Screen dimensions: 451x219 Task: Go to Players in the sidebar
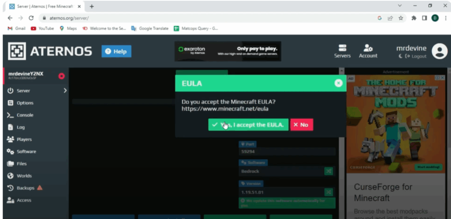[24, 139]
